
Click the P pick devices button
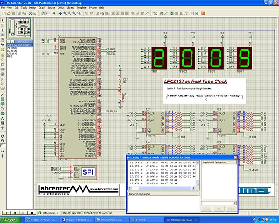(8, 42)
